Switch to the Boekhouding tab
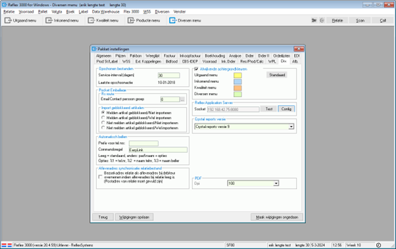396x249 pixels. (215, 56)
